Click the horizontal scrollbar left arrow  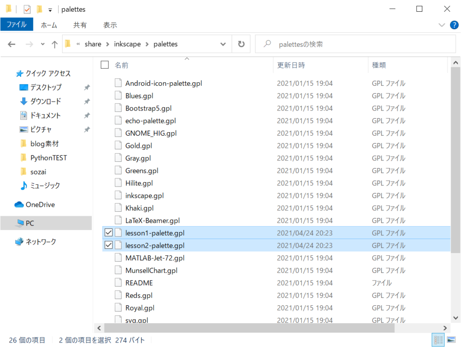point(99,328)
